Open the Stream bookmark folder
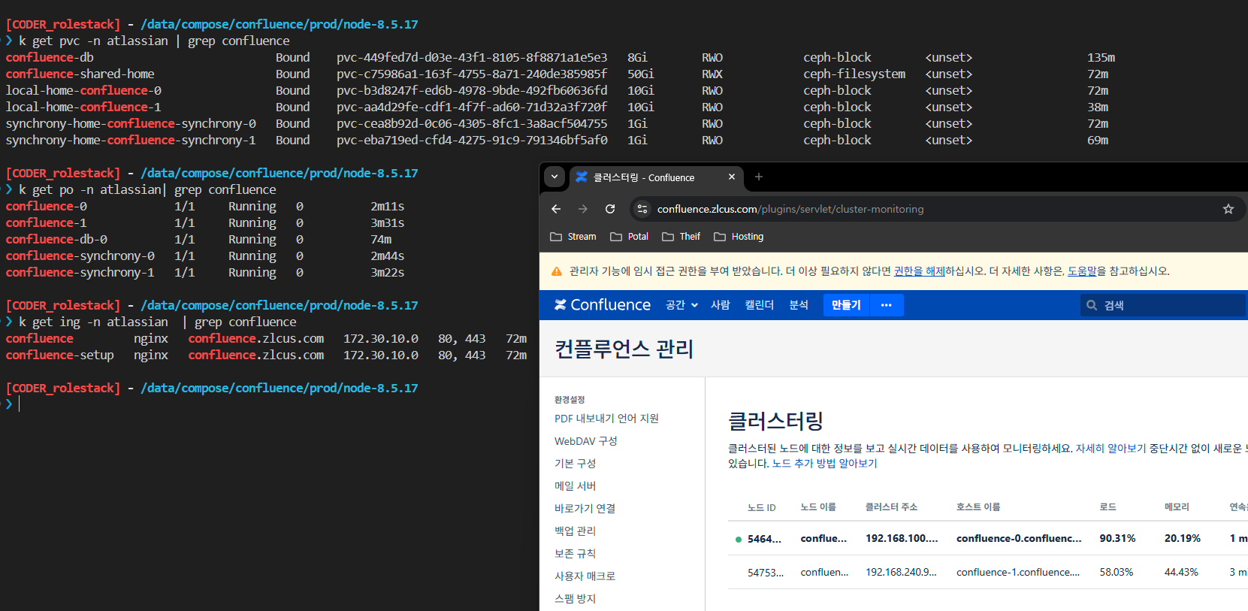 (573, 237)
